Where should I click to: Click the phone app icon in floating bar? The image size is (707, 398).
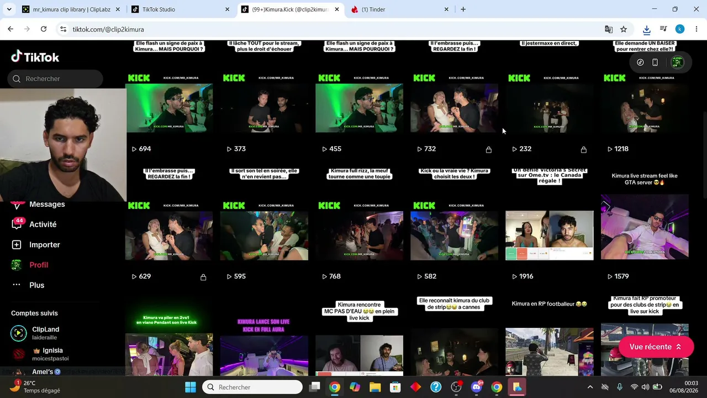[x=655, y=62]
